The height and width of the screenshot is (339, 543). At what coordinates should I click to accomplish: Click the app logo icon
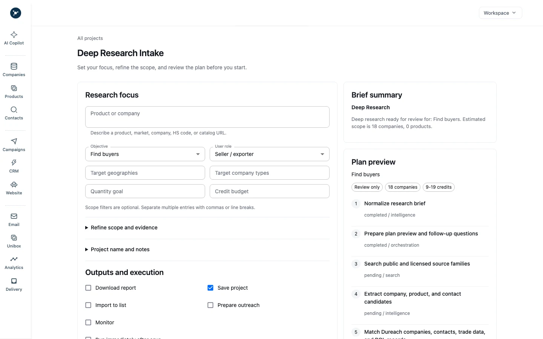coord(15,13)
